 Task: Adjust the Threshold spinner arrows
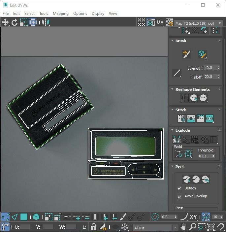(x=213, y=156)
